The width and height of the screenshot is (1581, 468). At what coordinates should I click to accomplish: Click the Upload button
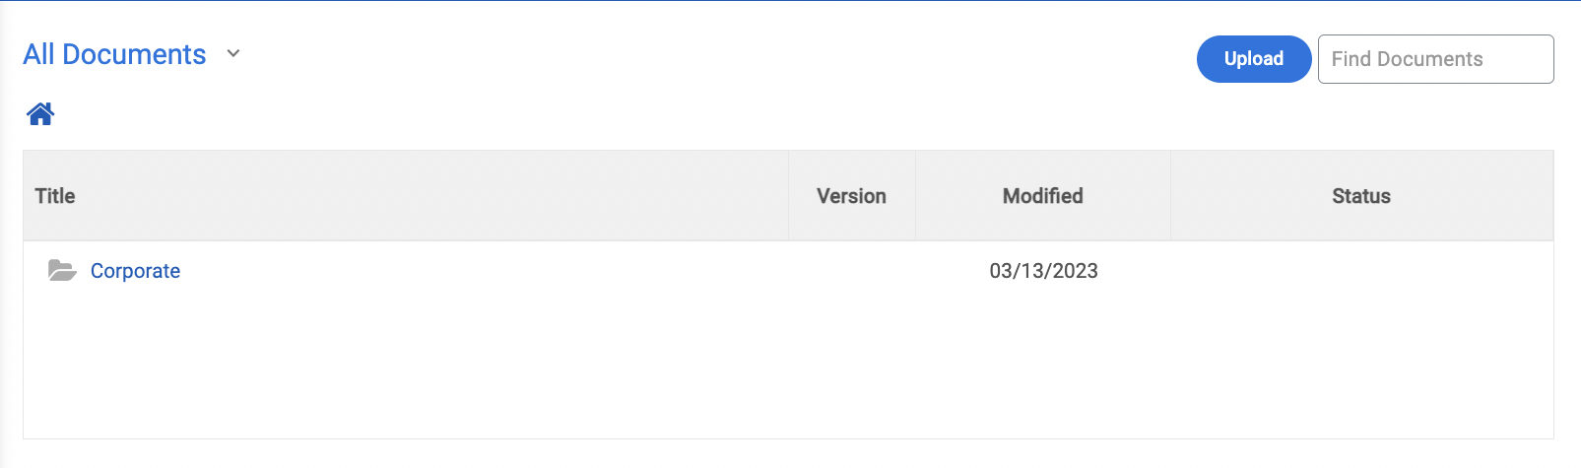click(x=1254, y=59)
